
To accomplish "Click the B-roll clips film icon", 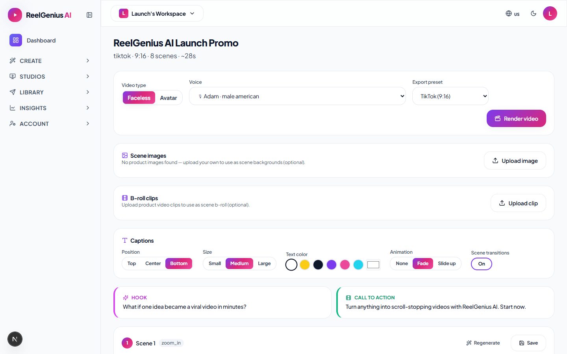I will pyautogui.click(x=125, y=198).
